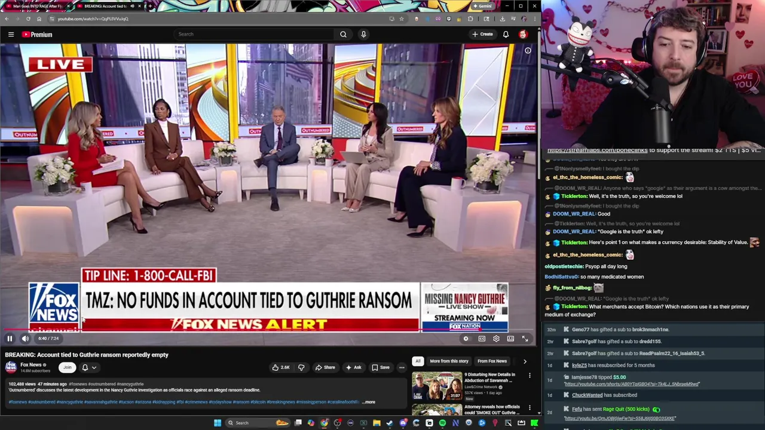The height and width of the screenshot is (430, 765).
Task: Open the 9 Disturbing New Details thumbnail
Action: 437,386
